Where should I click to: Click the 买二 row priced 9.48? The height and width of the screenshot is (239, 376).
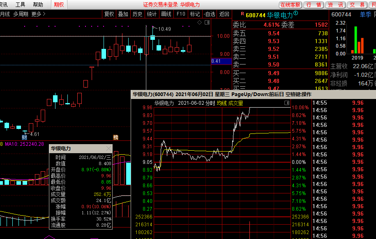click(280, 81)
